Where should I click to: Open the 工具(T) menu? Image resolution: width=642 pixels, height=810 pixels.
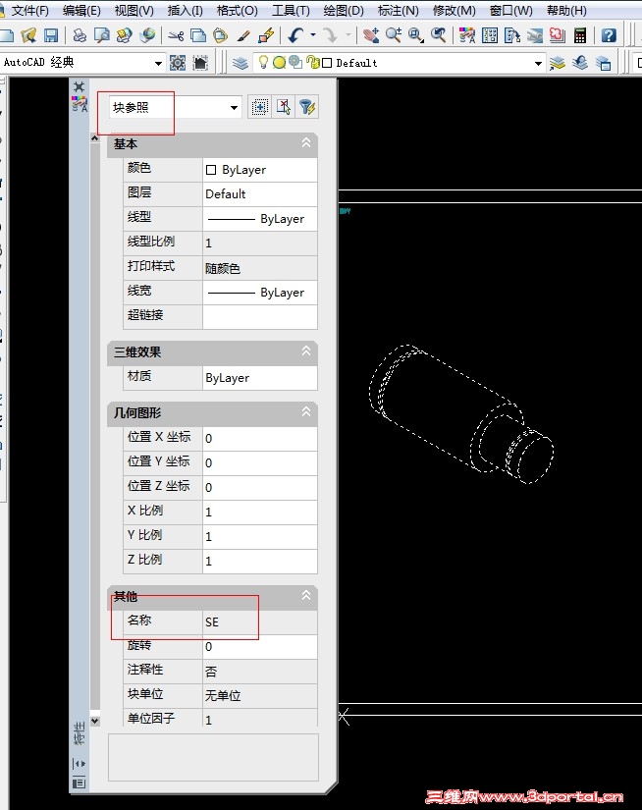291,11
